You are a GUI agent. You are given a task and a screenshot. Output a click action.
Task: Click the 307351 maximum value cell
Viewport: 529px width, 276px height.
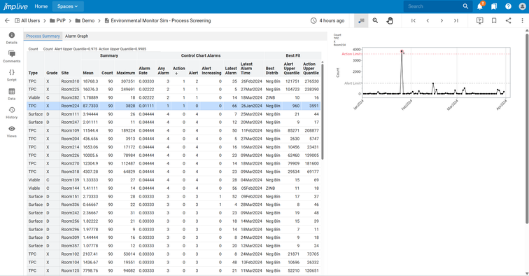click(128, 81)
